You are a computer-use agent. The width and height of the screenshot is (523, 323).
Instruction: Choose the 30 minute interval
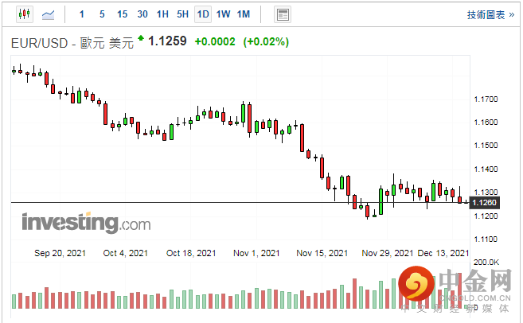coord(142,14)
